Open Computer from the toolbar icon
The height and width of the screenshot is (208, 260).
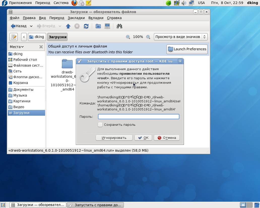coord(107,26)
